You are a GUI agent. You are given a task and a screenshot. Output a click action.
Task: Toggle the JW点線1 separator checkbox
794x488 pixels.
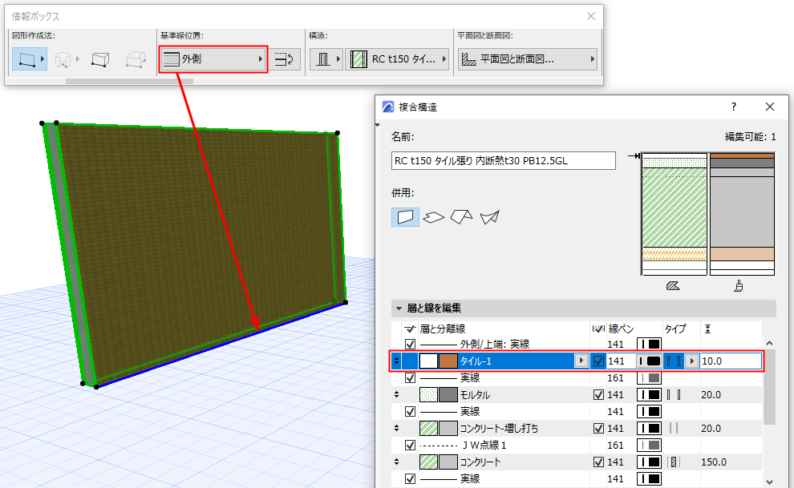tap(410, 445)
